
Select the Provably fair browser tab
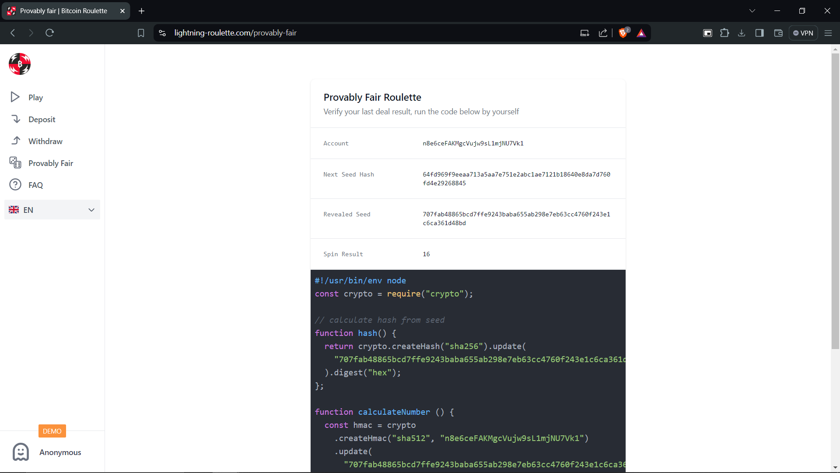pyautogui.click(x=63, y=11)
